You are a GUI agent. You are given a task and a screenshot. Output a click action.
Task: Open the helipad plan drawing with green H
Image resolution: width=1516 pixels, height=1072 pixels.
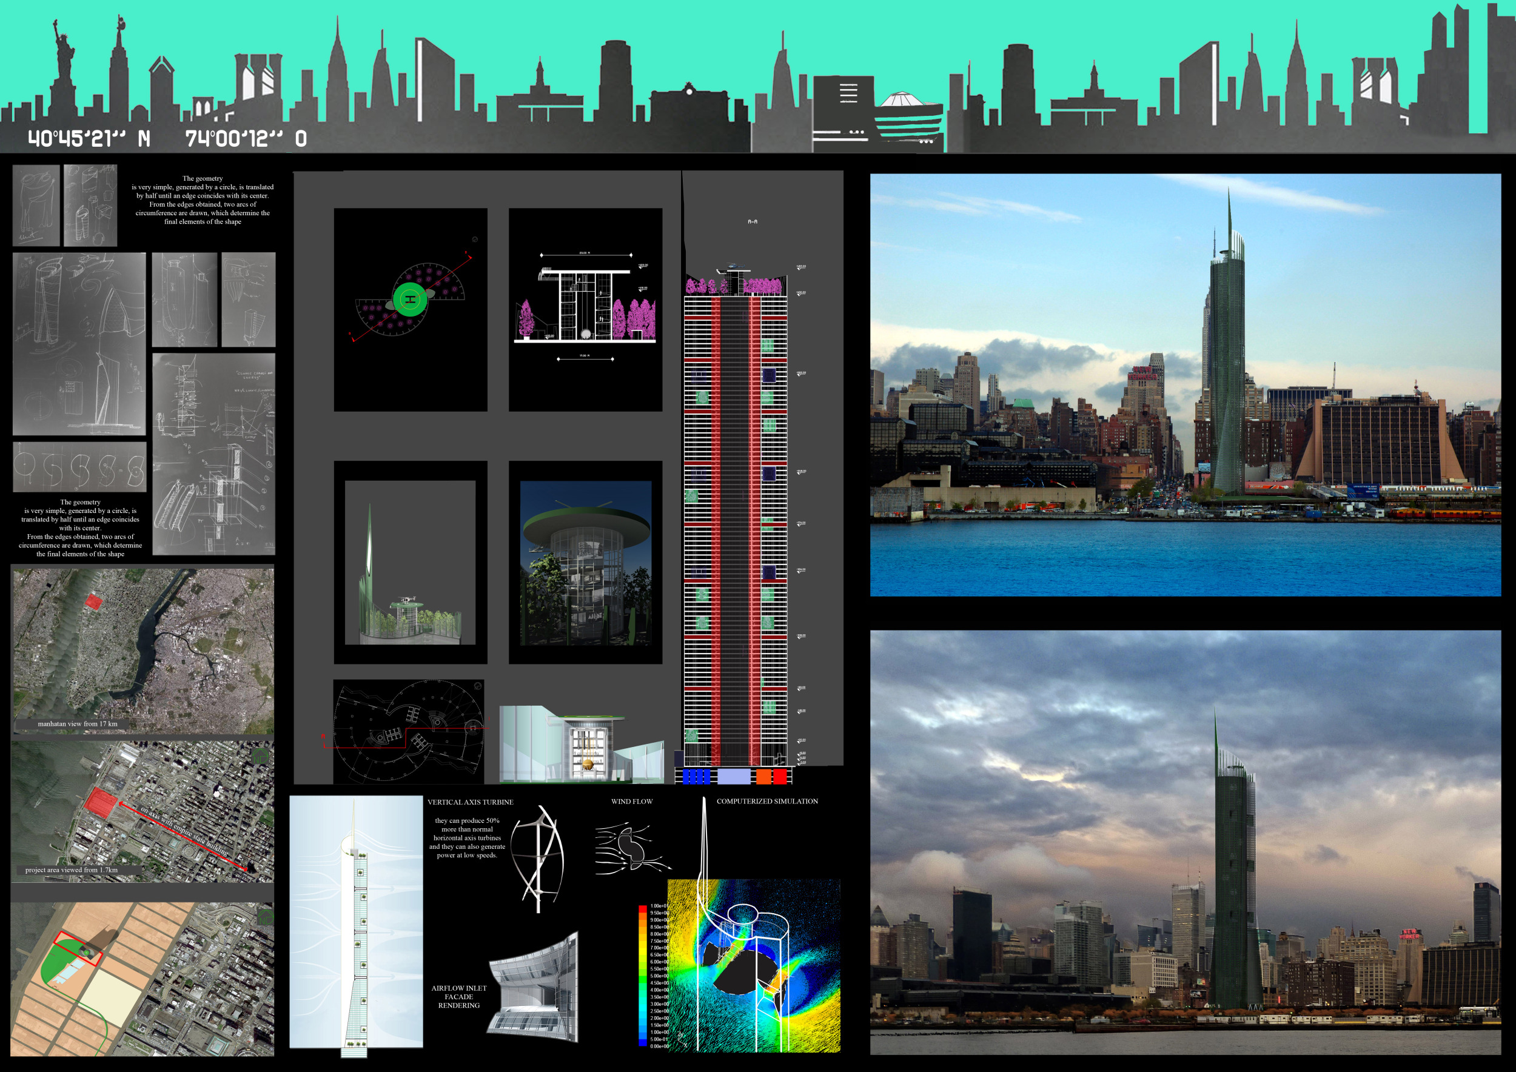pyautogui.click(x=411, y=310)
